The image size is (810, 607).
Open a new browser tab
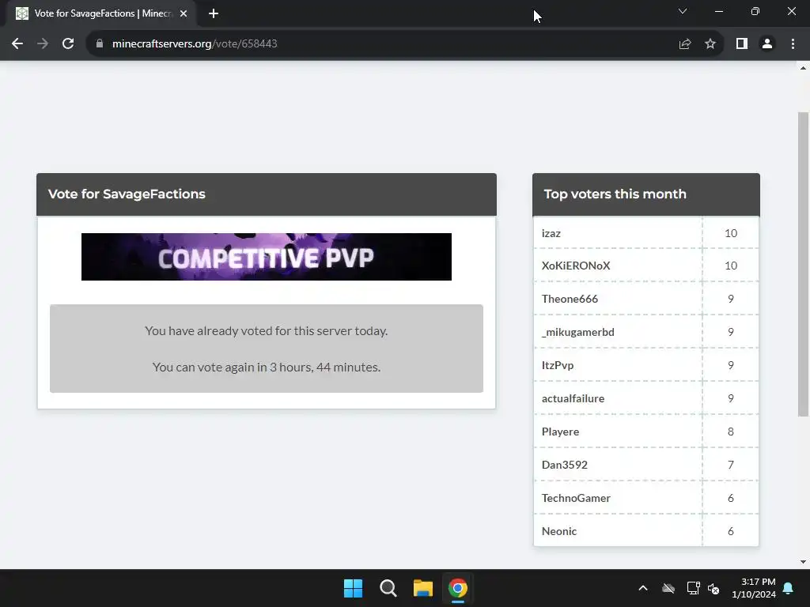[x=214, y=13]
